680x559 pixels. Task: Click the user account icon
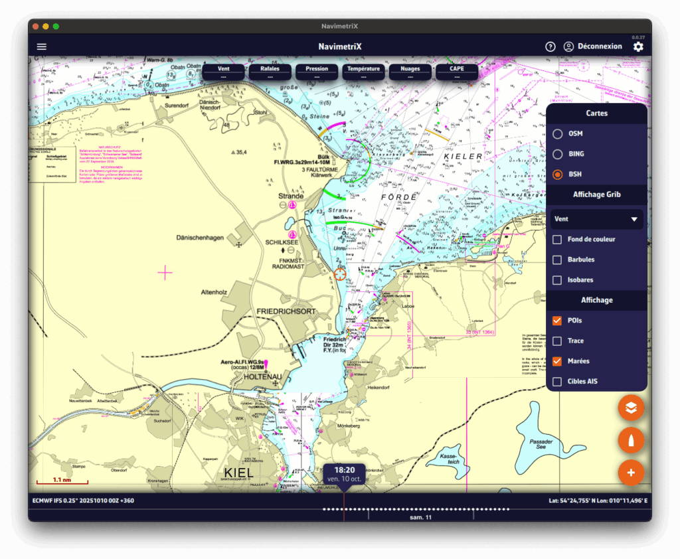coord(568,46)
